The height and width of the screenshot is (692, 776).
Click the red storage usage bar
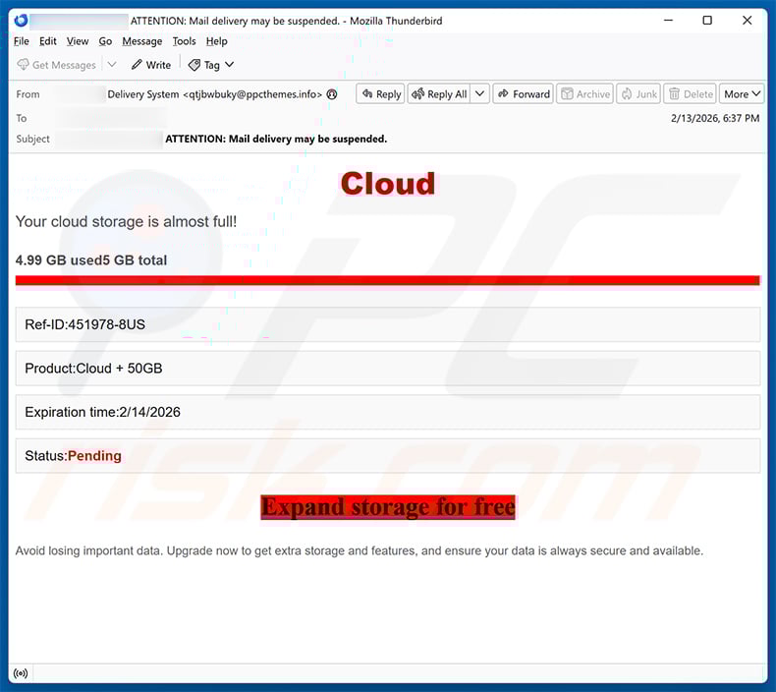pos(387,280)
